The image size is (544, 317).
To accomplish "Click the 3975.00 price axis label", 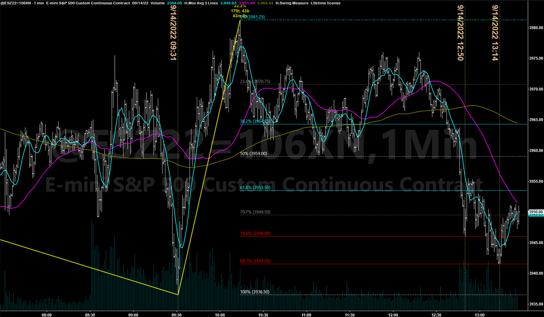I will [x=536, y=58].
